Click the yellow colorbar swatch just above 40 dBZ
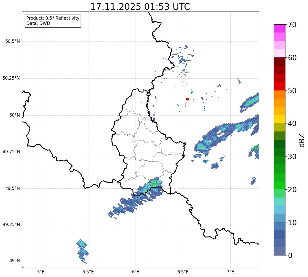Viewport: 308px width, 277px height. coord(280,119)
